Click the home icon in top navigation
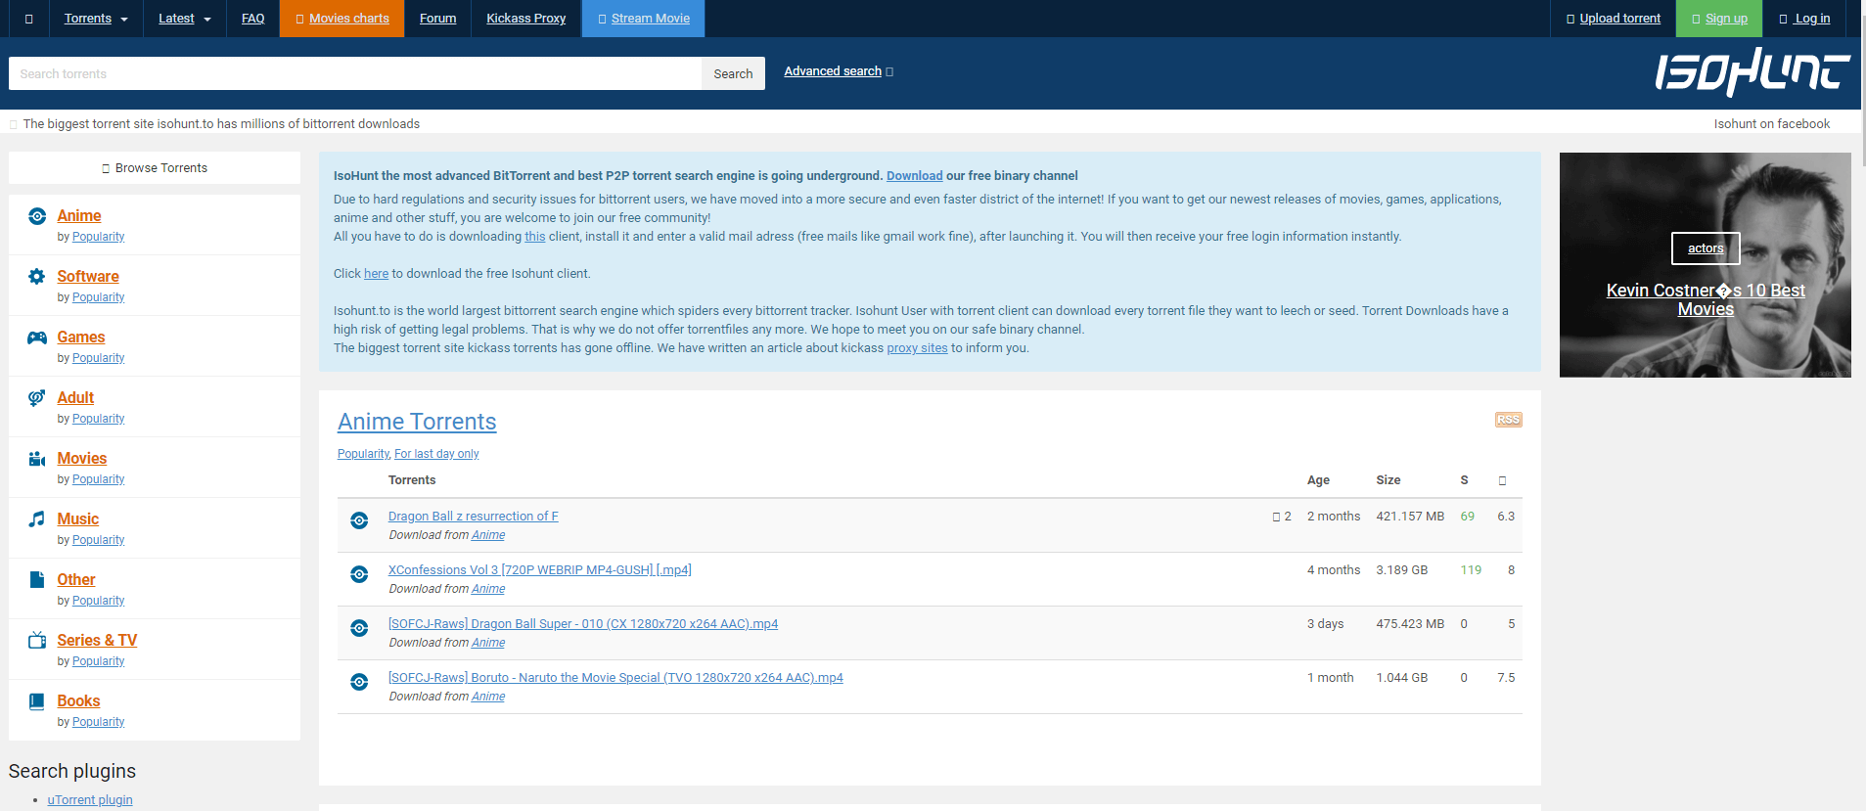Screen dimensions: 1866x811 [29, 19]
